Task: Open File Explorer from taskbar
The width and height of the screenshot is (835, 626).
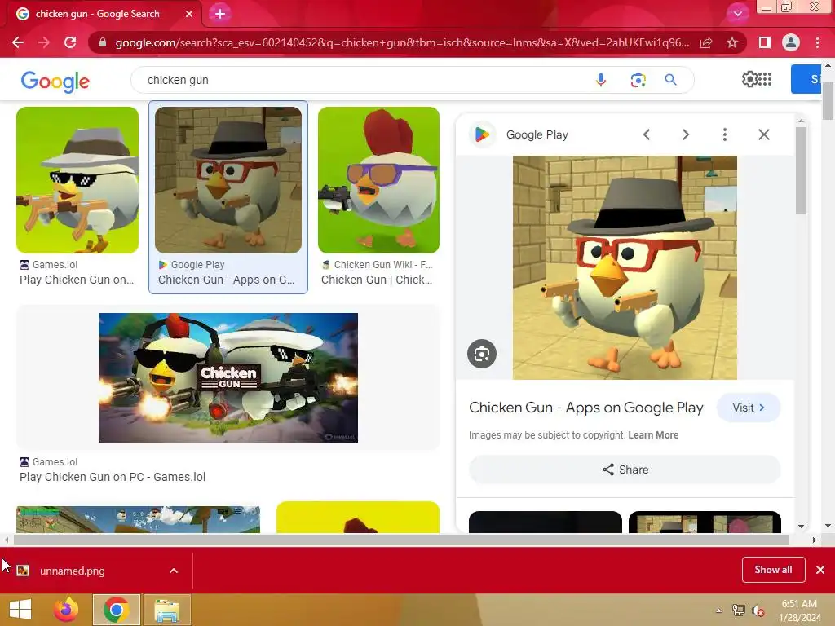Action: (166, 610)
